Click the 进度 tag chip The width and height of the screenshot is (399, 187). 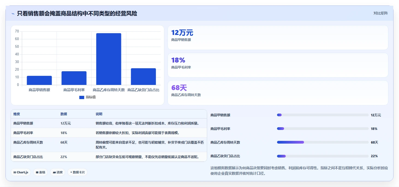click(58, 172)
